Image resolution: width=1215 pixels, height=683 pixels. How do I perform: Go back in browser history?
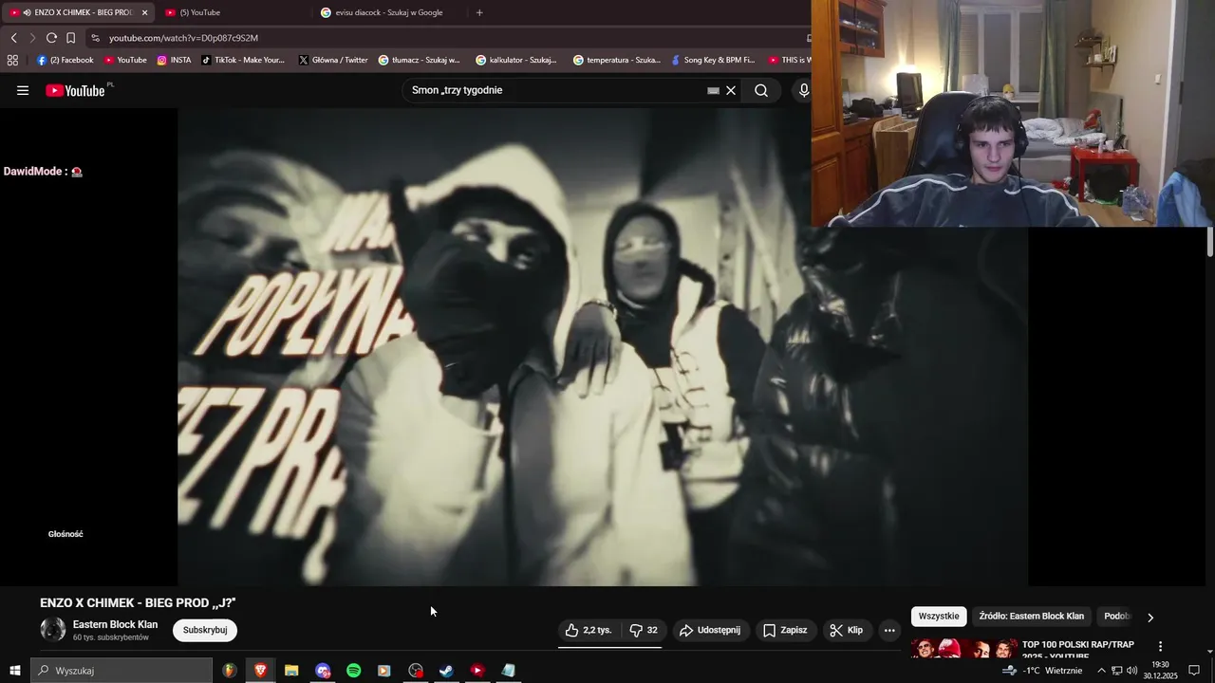[13, 38]
